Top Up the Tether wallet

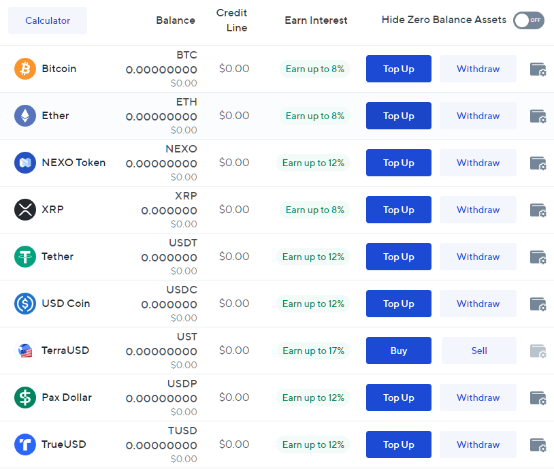click(x=399, y=257)
